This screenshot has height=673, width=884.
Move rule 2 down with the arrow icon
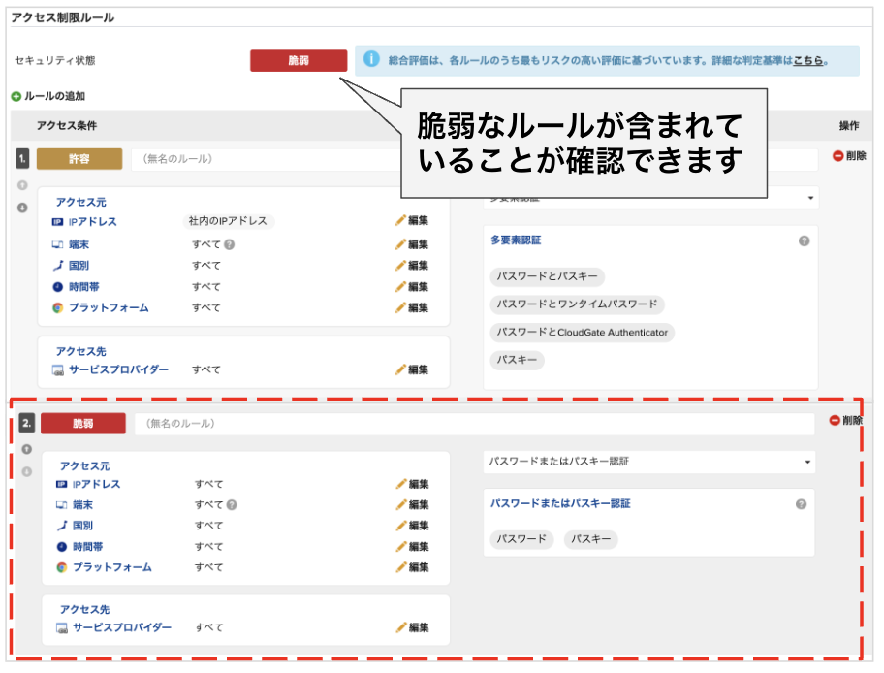pyautogui.click(x=26, y=471)
